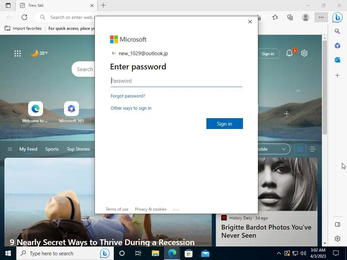Open the browser profile avatar
The height and width of the screenshot is (260, 347).
[x=306, y=17]
